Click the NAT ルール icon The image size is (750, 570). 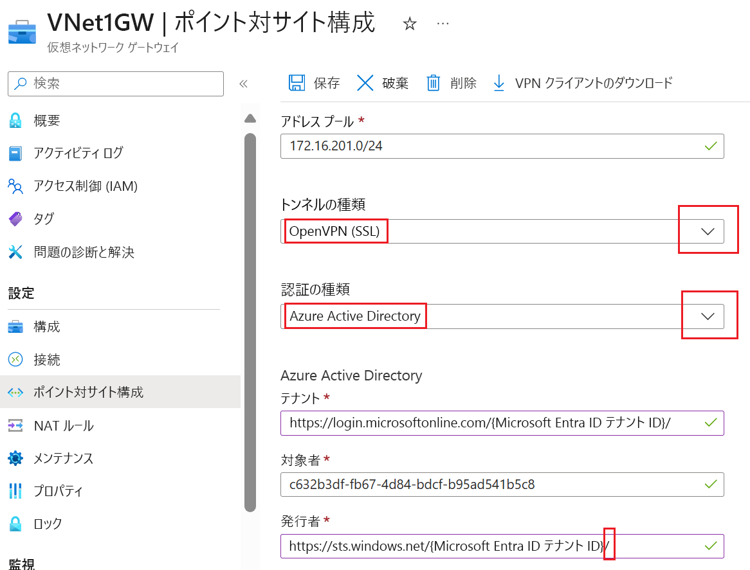[x=15, y=425]
